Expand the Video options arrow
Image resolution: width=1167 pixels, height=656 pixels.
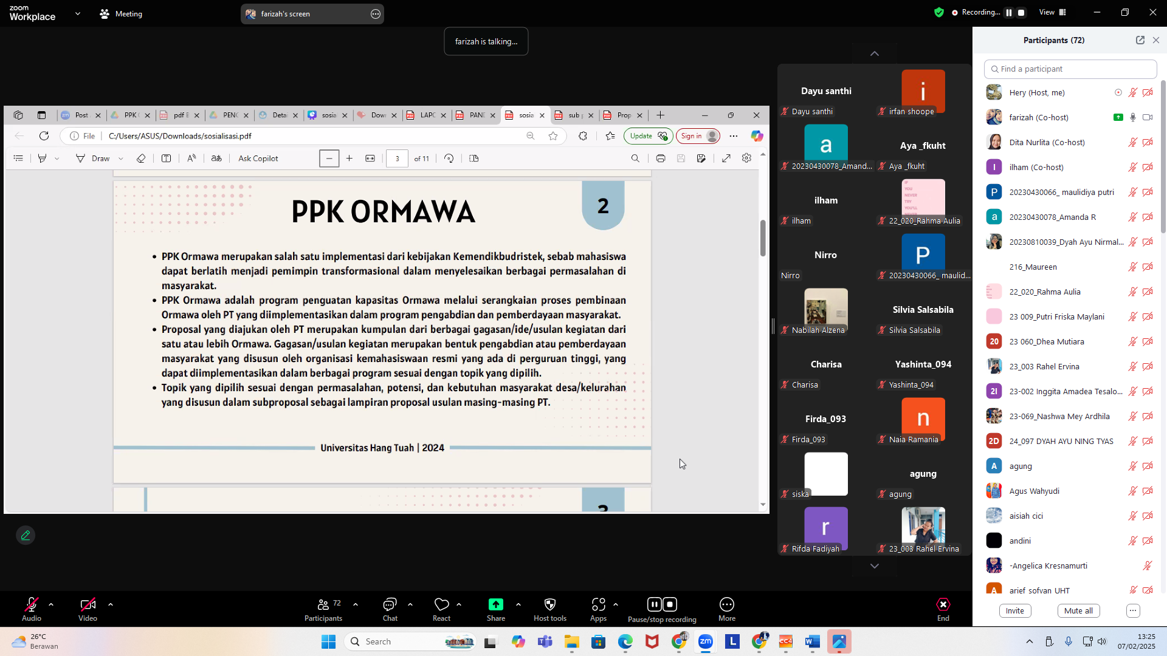click(111, 604)
